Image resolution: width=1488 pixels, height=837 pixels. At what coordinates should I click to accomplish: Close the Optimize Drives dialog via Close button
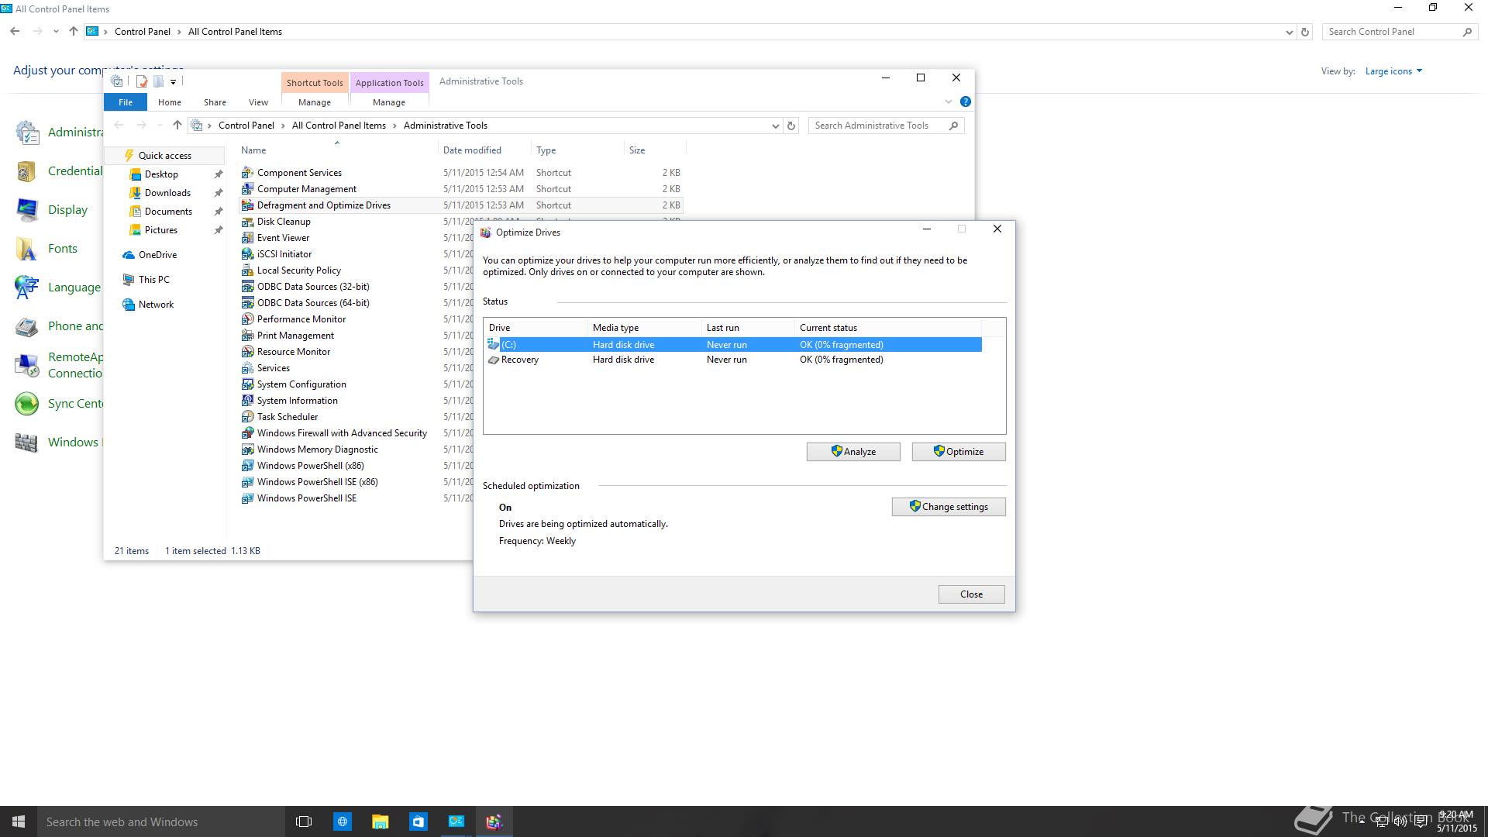[971, 594]
